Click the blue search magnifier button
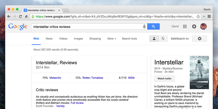The width and height of the screenshot is (218, 109). tap(153, 26)
